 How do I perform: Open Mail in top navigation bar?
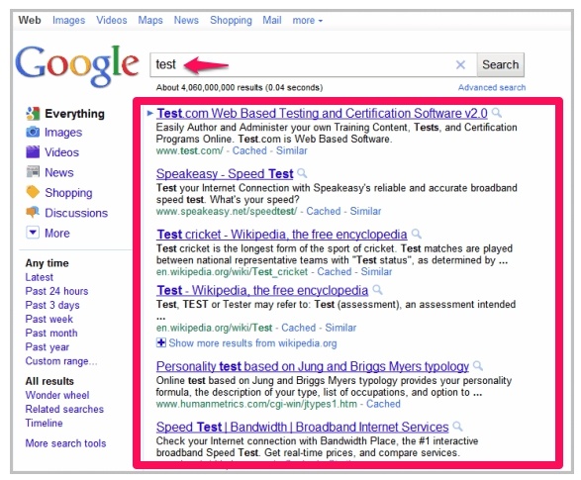coord(272,20)
